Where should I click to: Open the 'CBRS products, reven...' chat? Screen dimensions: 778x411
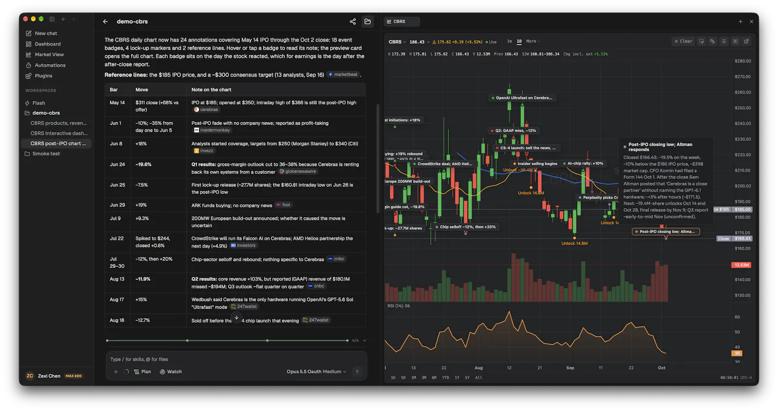pyautogui.click(x=58, y=123)
